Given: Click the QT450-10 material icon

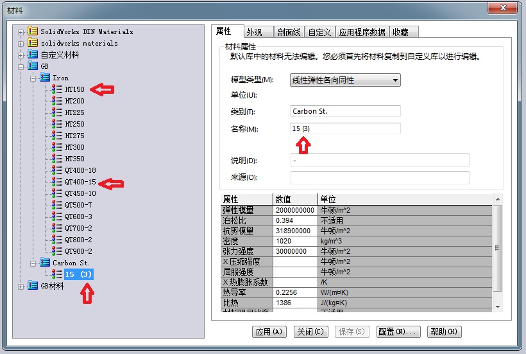Looking at the screenshot, I should (x=56, y=193).
